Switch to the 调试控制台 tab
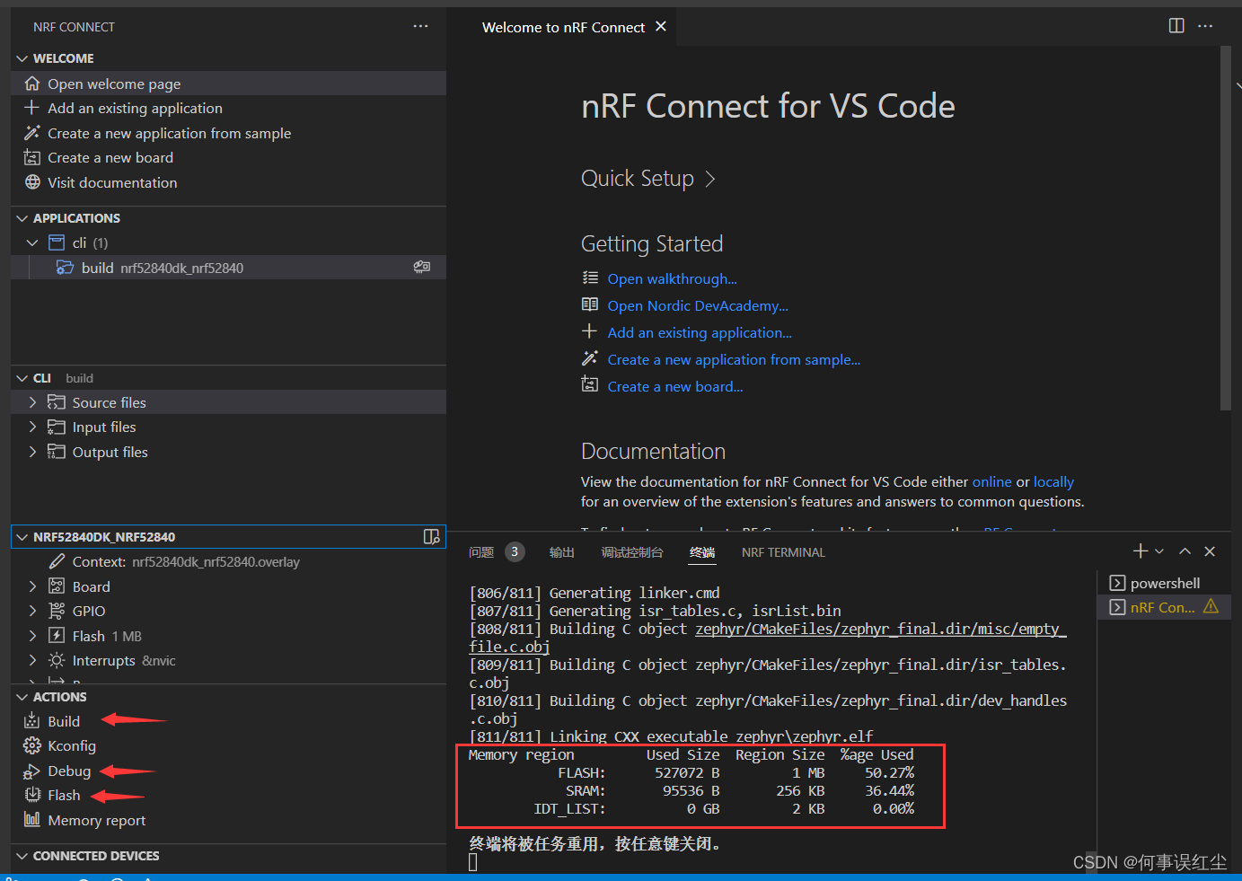The width and height of the screenshot is (1242, 881). (632, 552)
